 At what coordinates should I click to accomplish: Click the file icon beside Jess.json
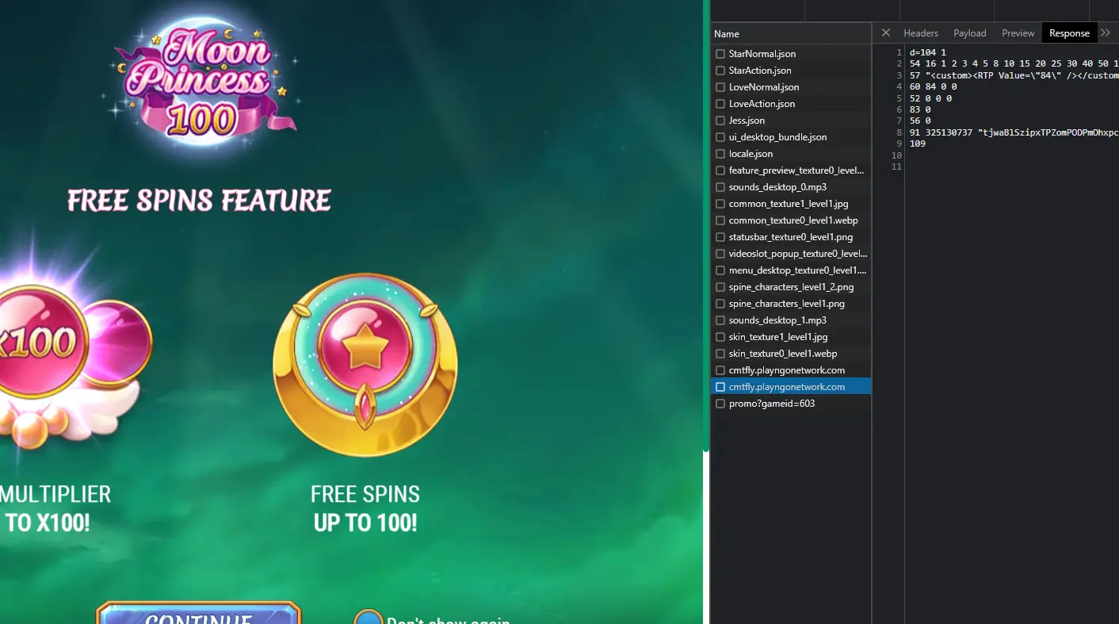coord(720,121)
